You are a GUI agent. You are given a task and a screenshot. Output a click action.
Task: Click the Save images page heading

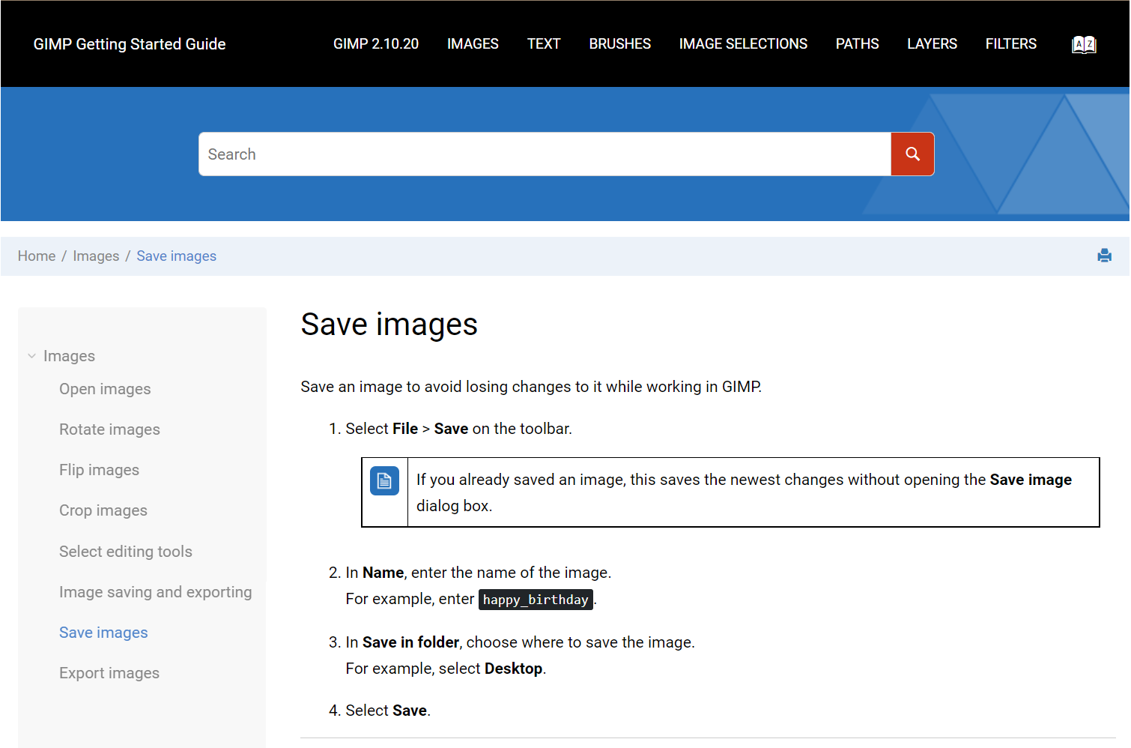[x=389, y=325]
